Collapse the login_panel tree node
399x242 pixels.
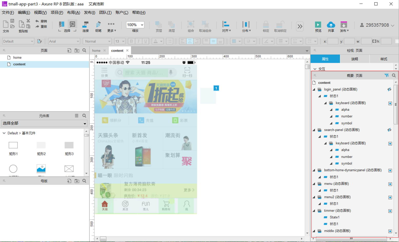(314, 89)
